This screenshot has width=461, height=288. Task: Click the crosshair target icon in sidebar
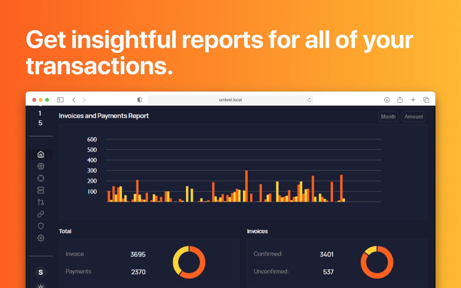coord(41,178)
